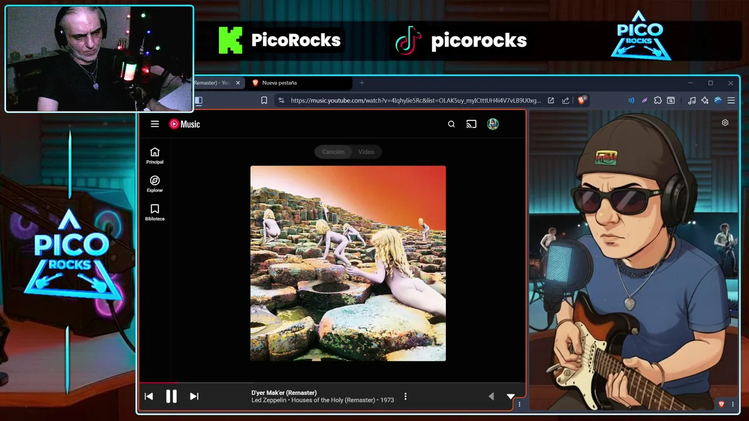Viewport: 749px width, 421px height.
Task: Open the account avatar menu
Action: coord(493,124)
